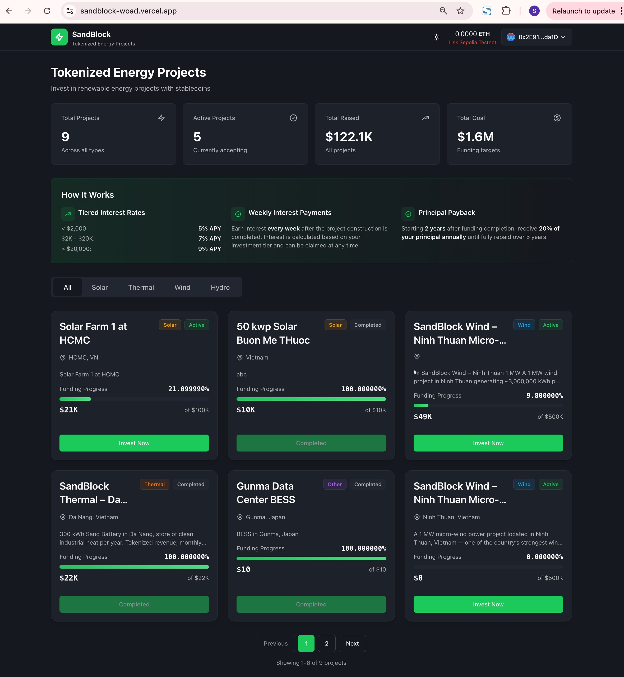624x677 pixels.
Task: Go to pagination page 1
Action: click(306, 644)
